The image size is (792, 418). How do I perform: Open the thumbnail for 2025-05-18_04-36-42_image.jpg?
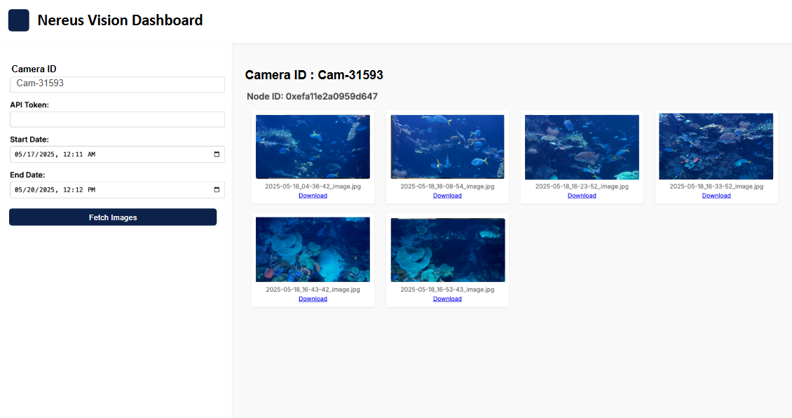313,146
